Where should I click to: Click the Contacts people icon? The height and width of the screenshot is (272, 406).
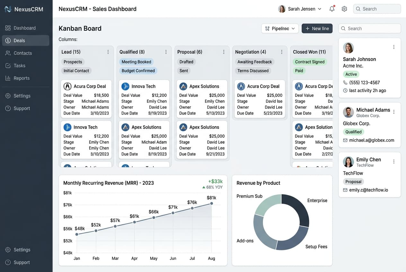point(8,53)
